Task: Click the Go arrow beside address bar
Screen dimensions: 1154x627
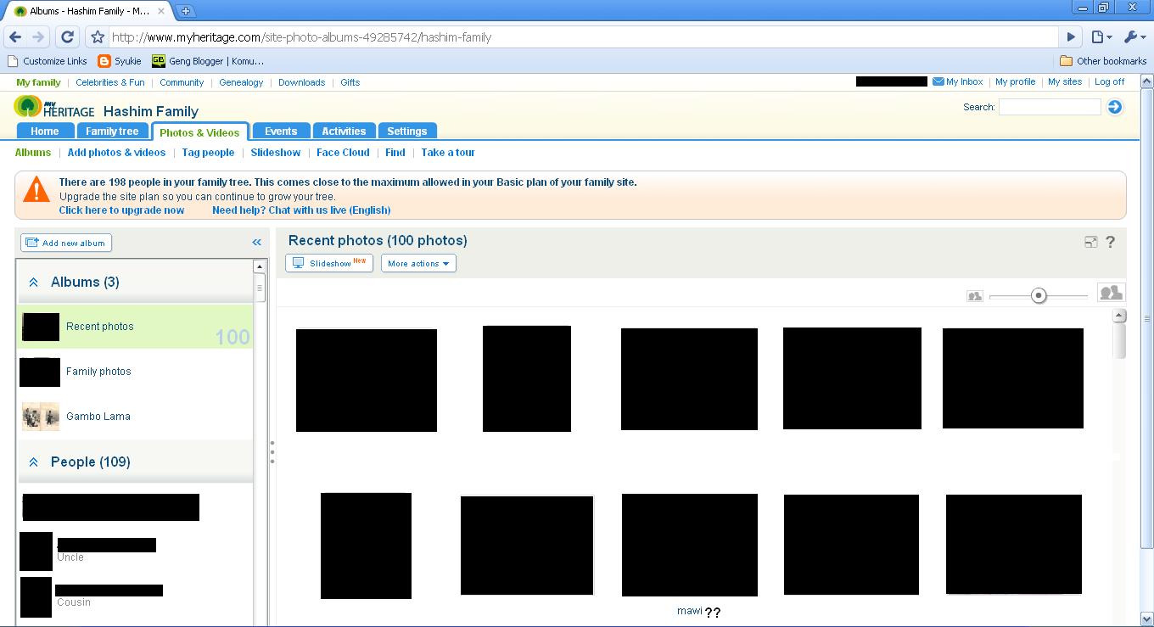Action: tap(1071, 36)
